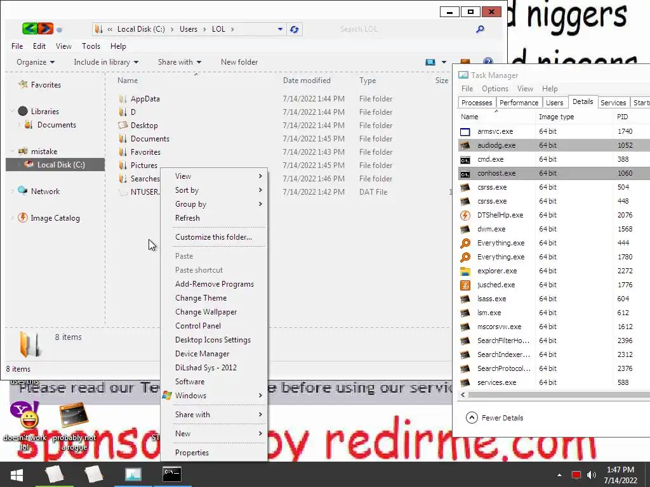This screenshot has height=487, width=650.
Task: Switch to the Services tab
Action: pyautogui.click(x=613, y=103)
